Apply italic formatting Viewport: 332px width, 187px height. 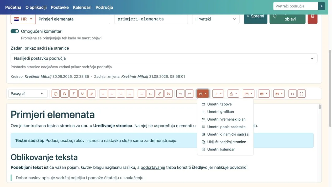(73, 94)
